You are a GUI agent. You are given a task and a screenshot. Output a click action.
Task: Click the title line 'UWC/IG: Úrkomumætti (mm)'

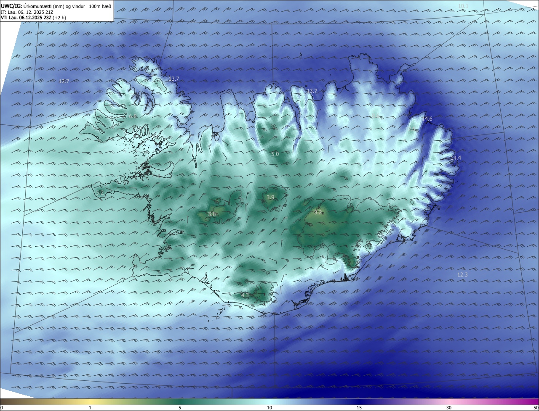(56, 6)
